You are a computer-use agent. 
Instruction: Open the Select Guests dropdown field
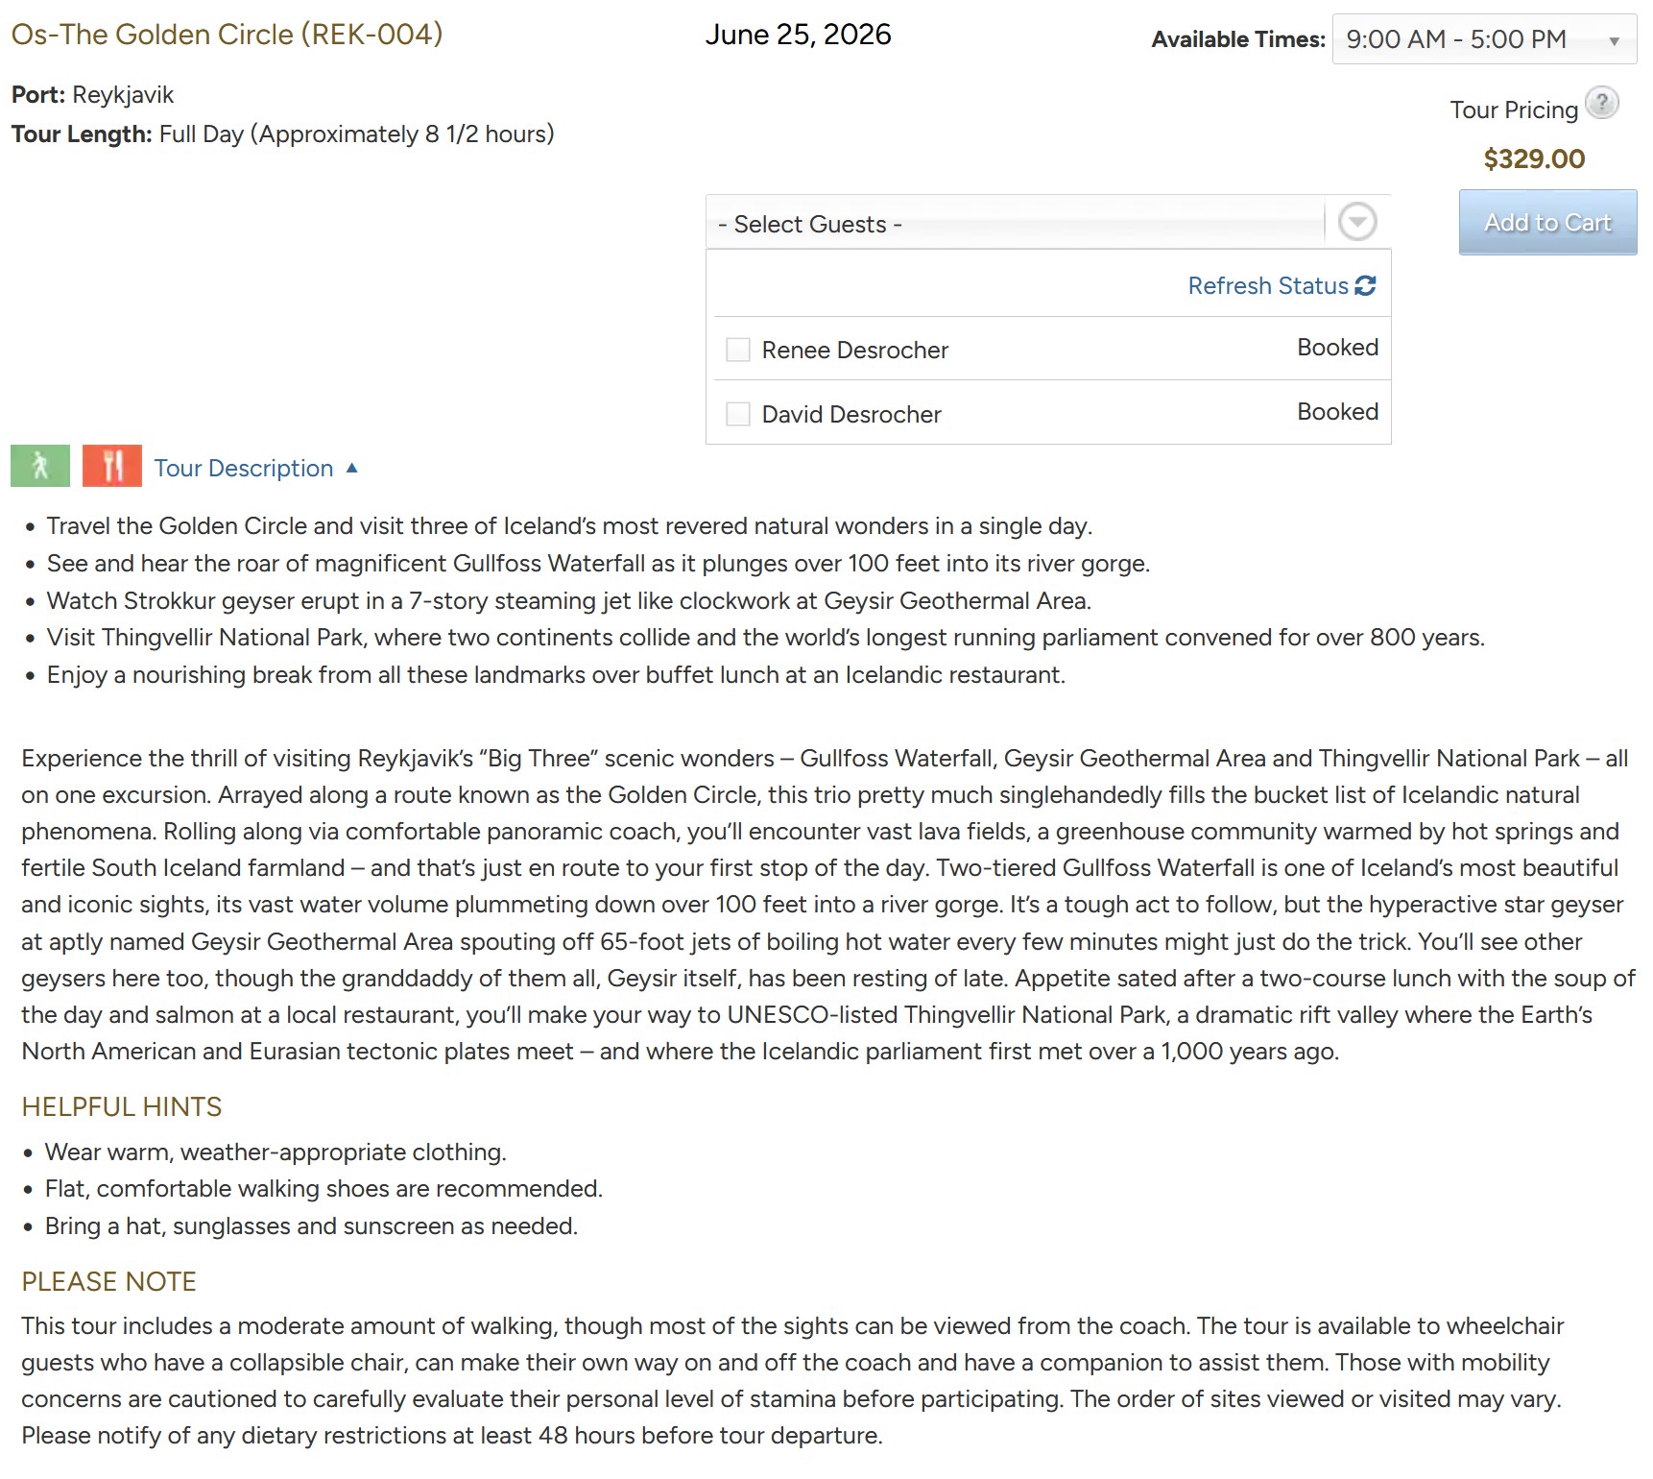pyautogui.click(x=1016, y=224)
